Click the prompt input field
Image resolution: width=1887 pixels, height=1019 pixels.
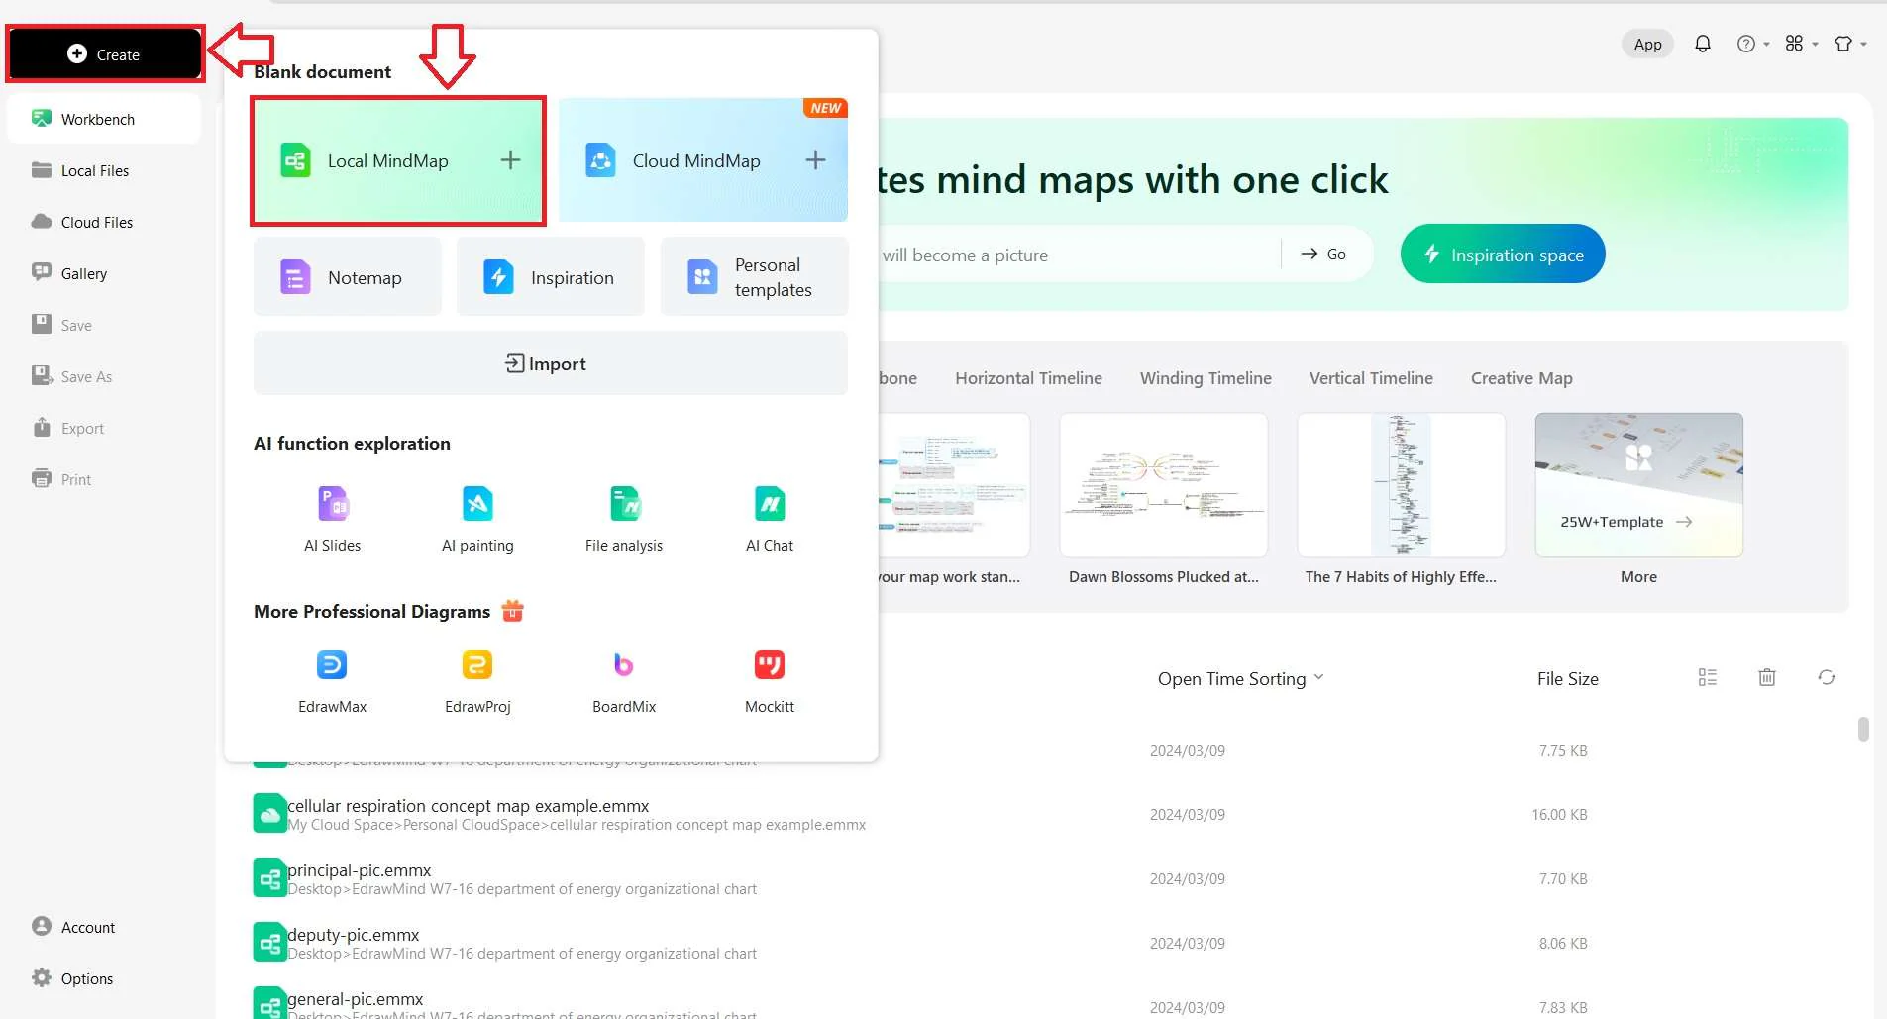coord(1078,255)
